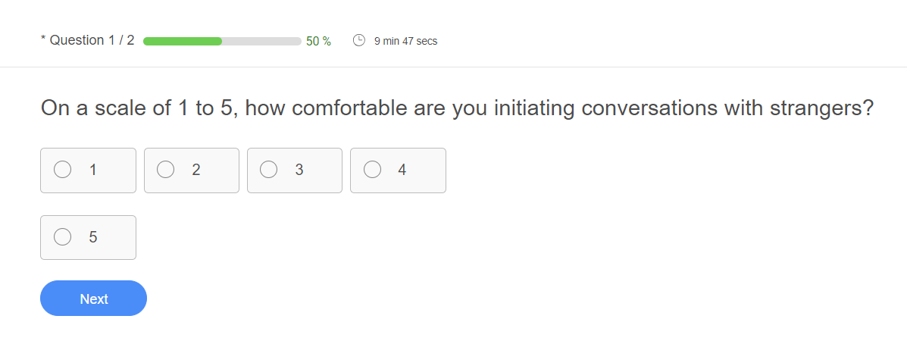Click the number label "1" in the first option

point(93,170)
